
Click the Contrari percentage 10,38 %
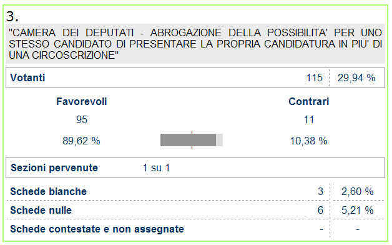(309, 141)
